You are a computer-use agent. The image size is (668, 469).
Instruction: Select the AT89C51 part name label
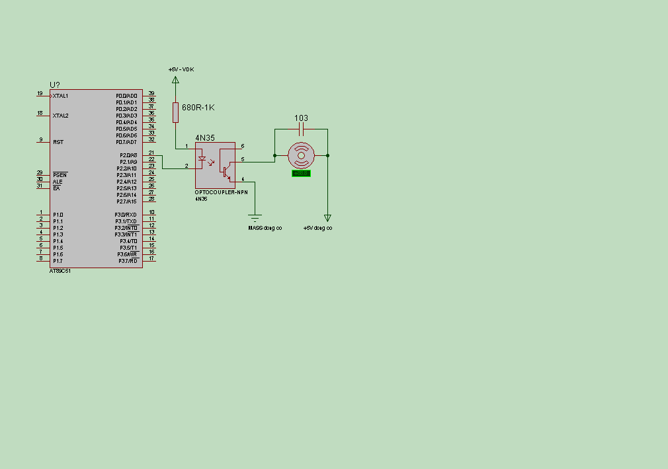60,271
